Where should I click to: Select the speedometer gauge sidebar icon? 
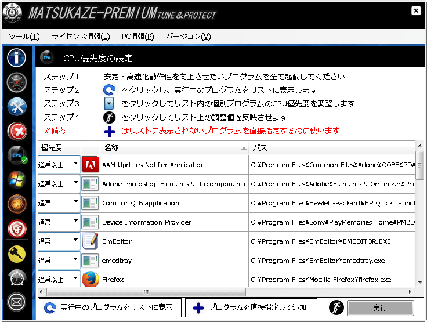(x=17, y=82)
